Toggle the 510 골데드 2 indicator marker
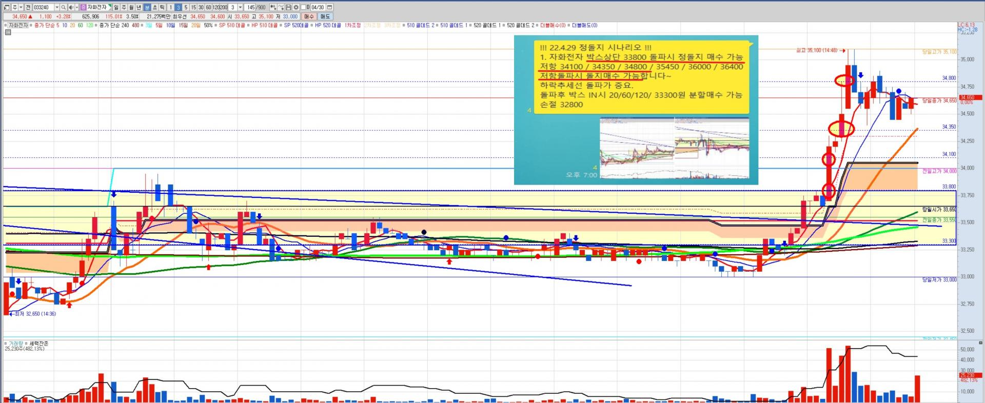Screen dimensions: 985x403 pos(404,25)
